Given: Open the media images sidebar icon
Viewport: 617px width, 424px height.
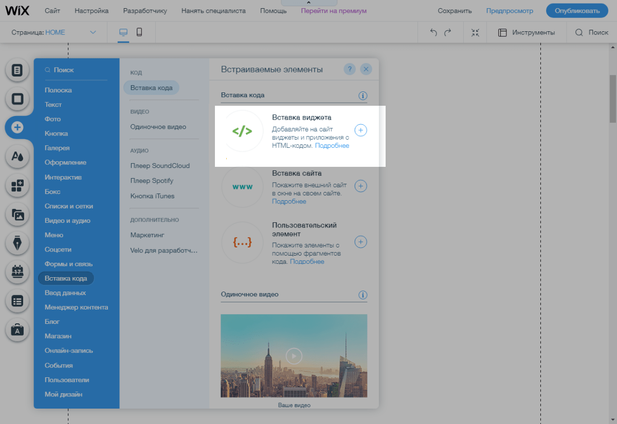Looking at the screenshot, I should [17, 215].
